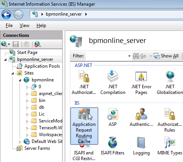
Task: Expand the Workspaces folder node
Action: pos(27,135)
